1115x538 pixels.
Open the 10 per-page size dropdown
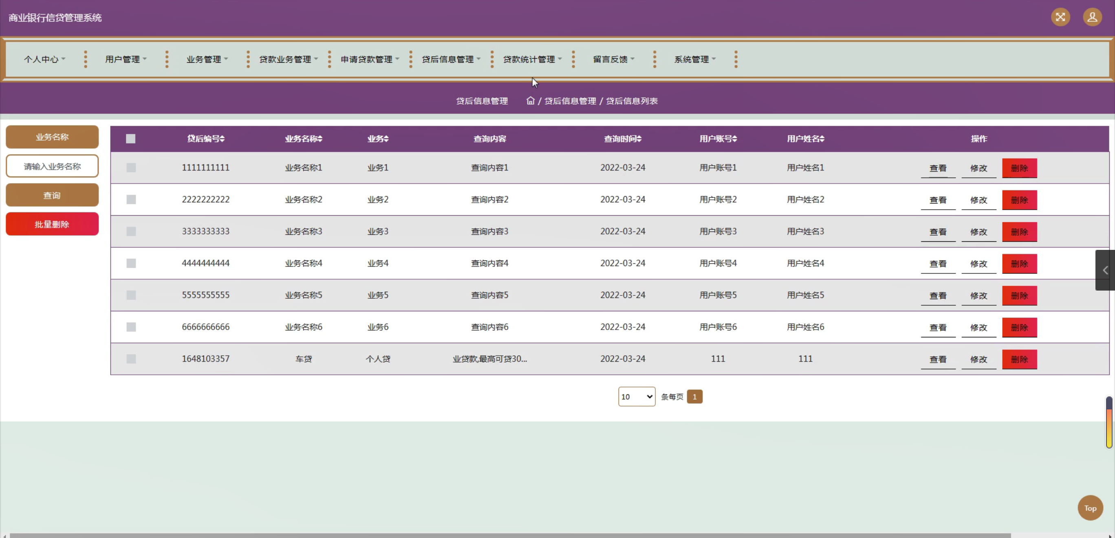click(x=636, y=397)
